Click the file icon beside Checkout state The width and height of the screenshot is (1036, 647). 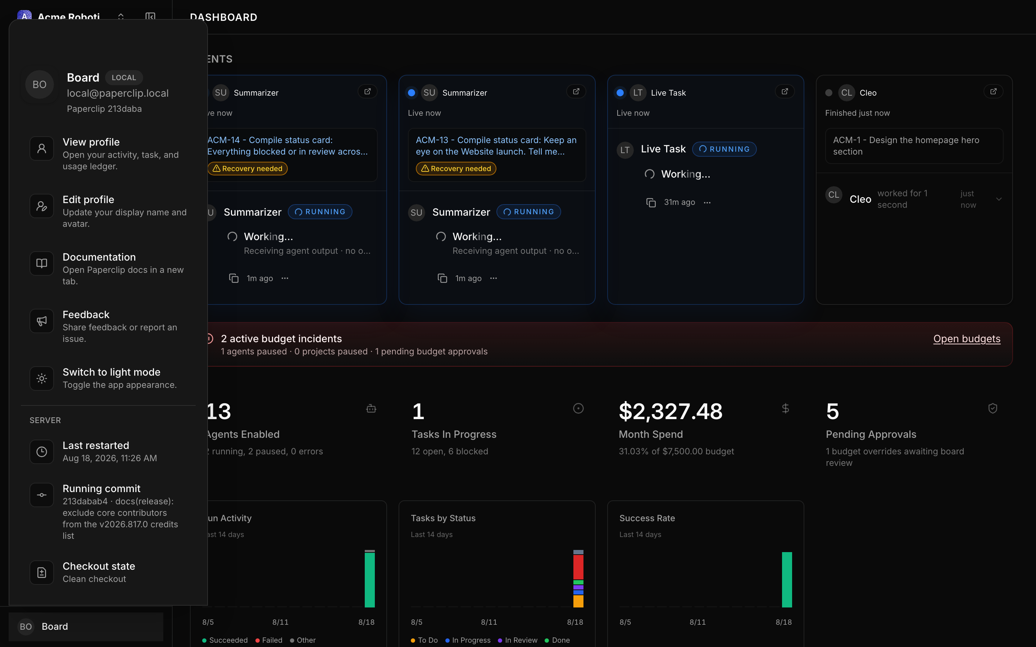pos(41,572)
